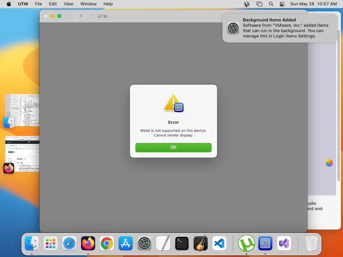Open TextEdit from the Dock
The image size is (343, 257).
pyautogui.click(x=163, y=243)
